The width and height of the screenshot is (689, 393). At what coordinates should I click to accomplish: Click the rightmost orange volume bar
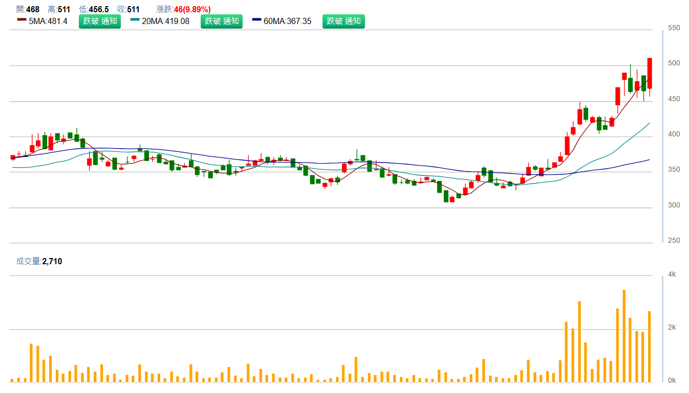(x=650, y=346)
